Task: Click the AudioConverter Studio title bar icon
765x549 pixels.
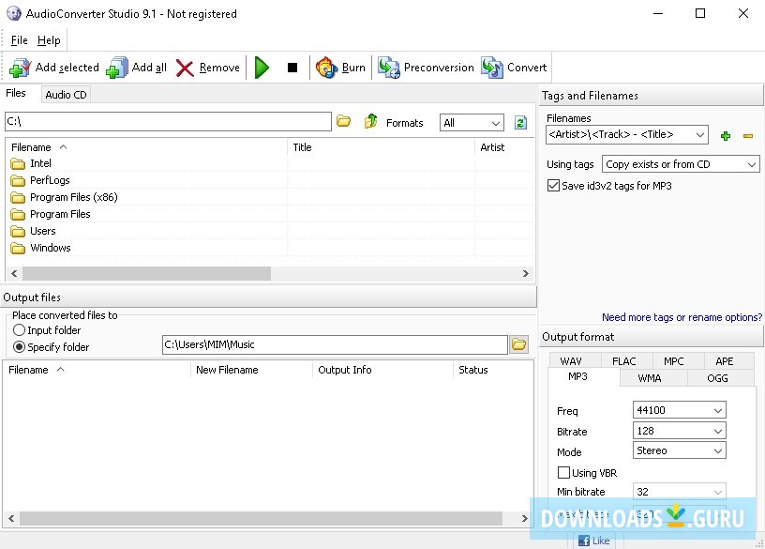Action: pos(14,13)
